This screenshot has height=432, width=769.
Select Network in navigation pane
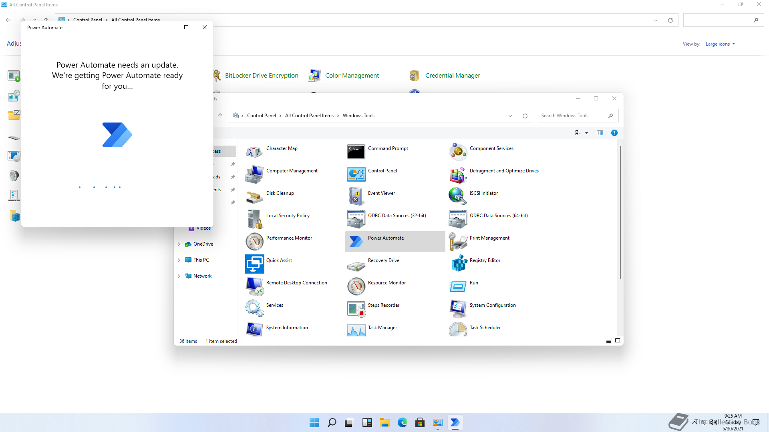click(x=198, y=276)
